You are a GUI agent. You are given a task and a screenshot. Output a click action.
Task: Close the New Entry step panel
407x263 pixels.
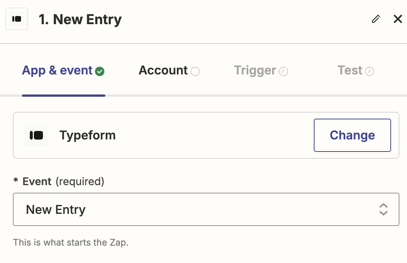click(x=398, y=19)
